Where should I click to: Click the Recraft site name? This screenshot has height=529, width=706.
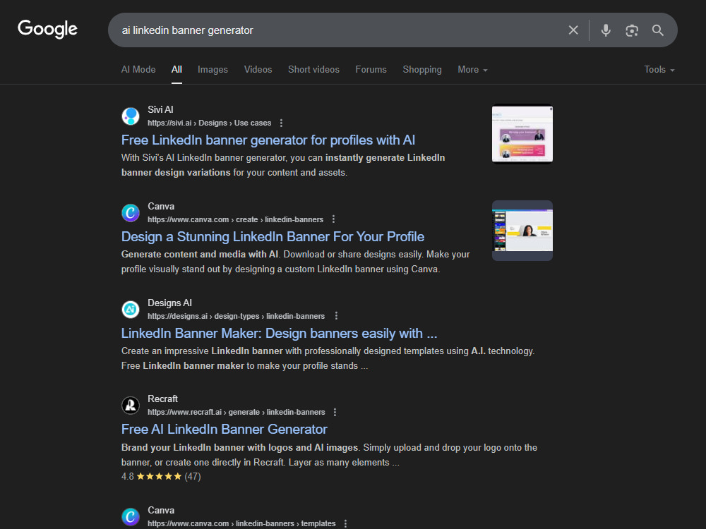click(162, 399)
